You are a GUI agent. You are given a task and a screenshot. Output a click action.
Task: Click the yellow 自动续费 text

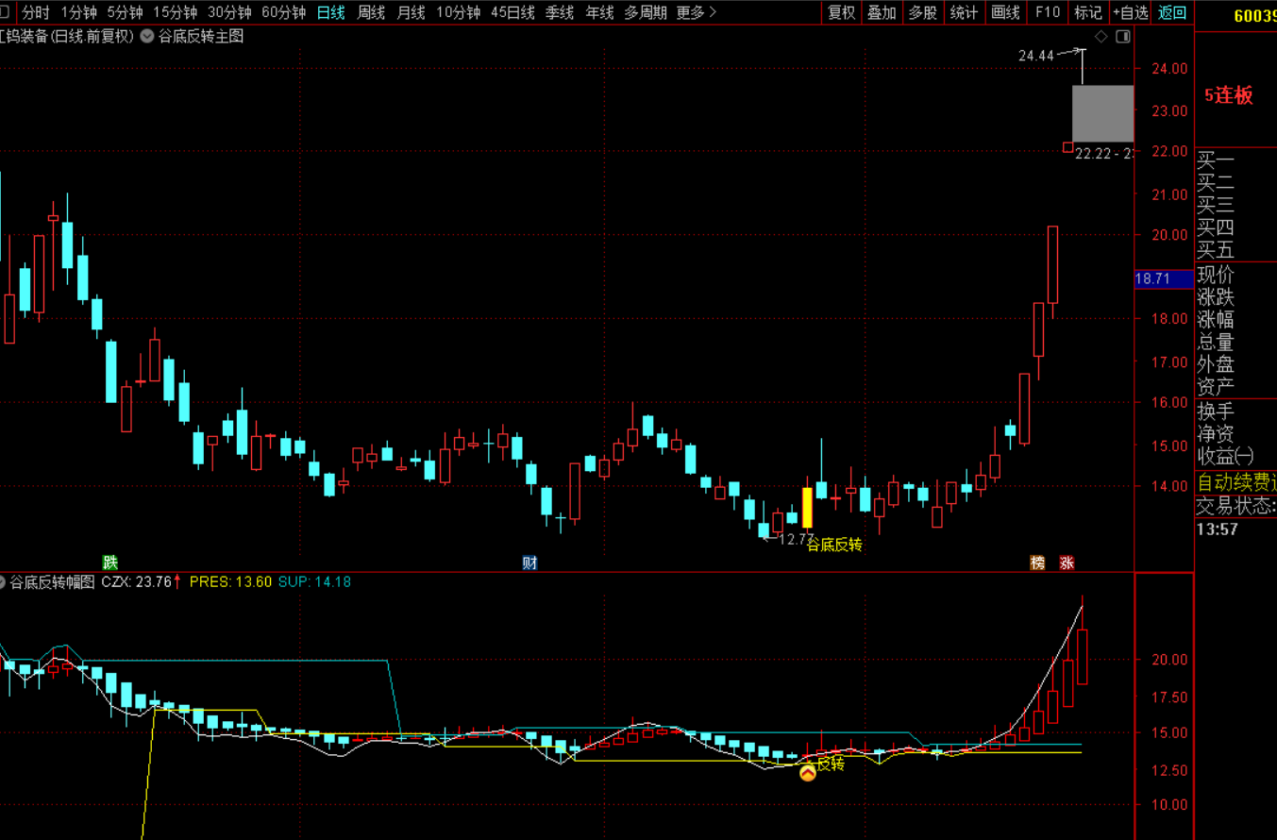click(1236, 483)
